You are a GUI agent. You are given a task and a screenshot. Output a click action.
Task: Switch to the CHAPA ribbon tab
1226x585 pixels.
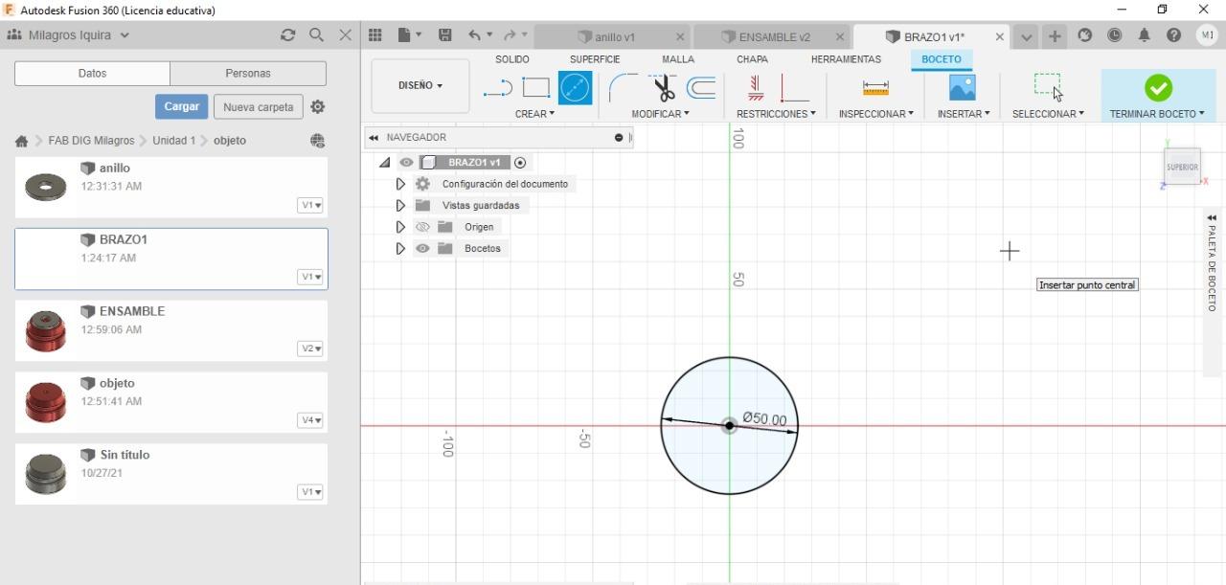pos(752,59)
